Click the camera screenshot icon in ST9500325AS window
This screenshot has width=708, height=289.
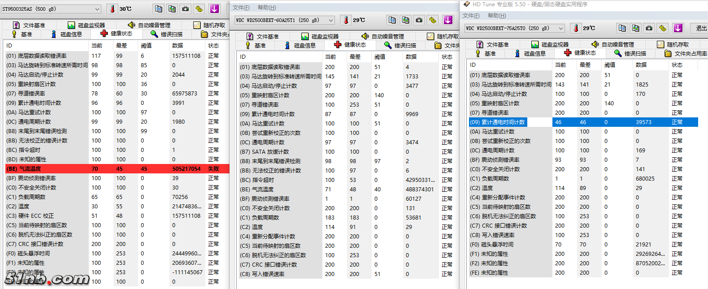[186, 9]
